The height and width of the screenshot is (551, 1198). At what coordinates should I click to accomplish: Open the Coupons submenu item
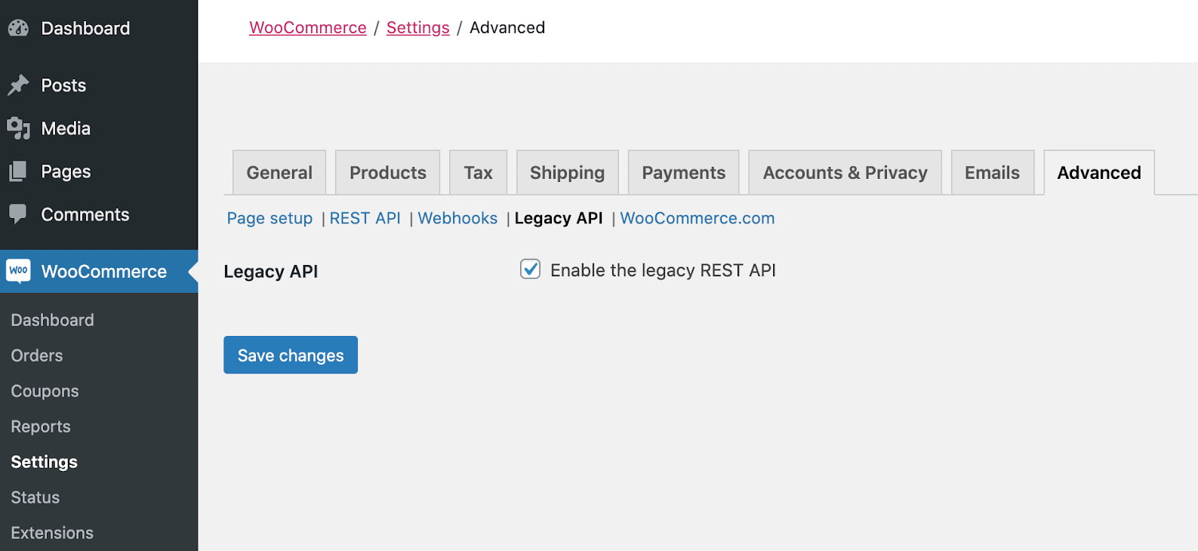click(x=45, y=391)
